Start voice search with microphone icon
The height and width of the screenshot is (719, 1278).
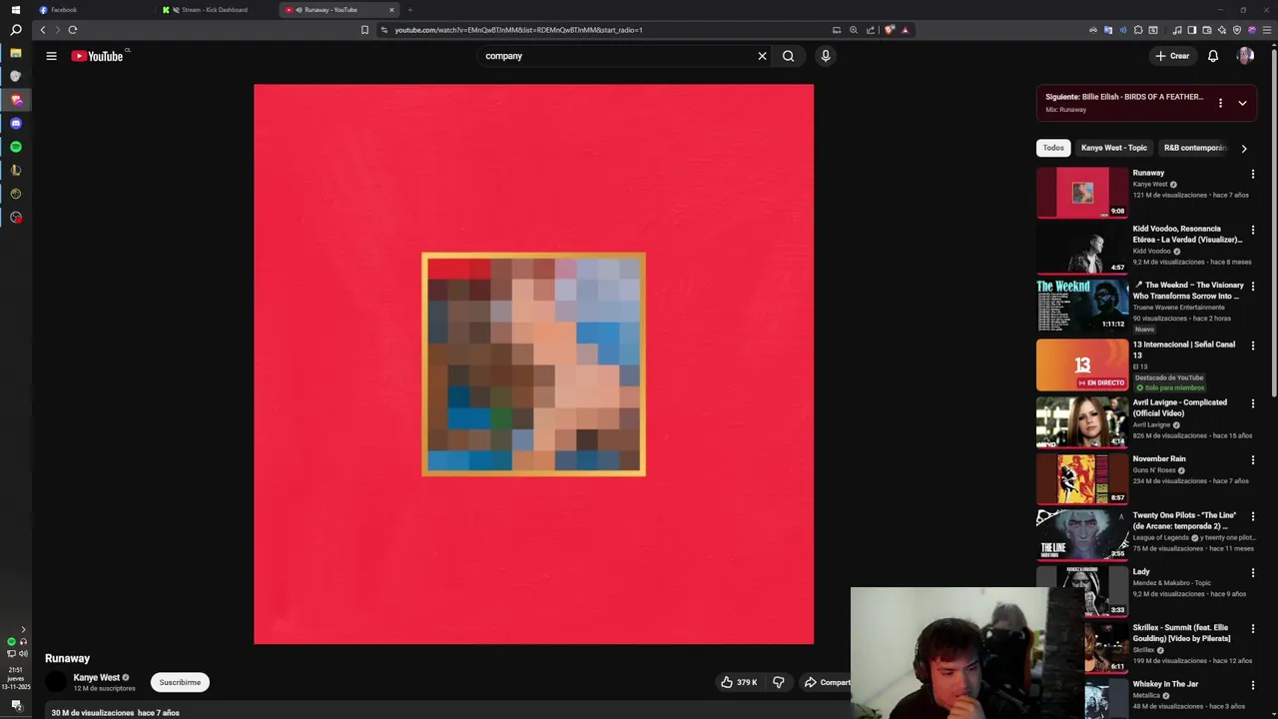[x=826, y=56]
